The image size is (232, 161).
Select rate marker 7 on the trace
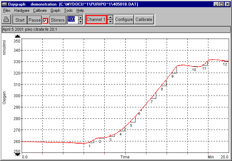click(x=152, y=102)
